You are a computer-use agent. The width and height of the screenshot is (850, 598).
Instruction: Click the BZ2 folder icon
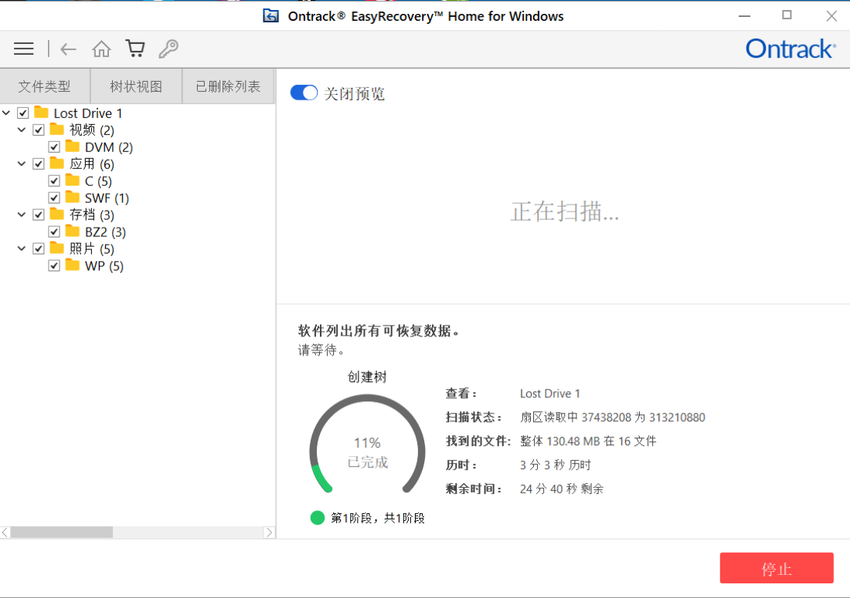tap(72, 231)
